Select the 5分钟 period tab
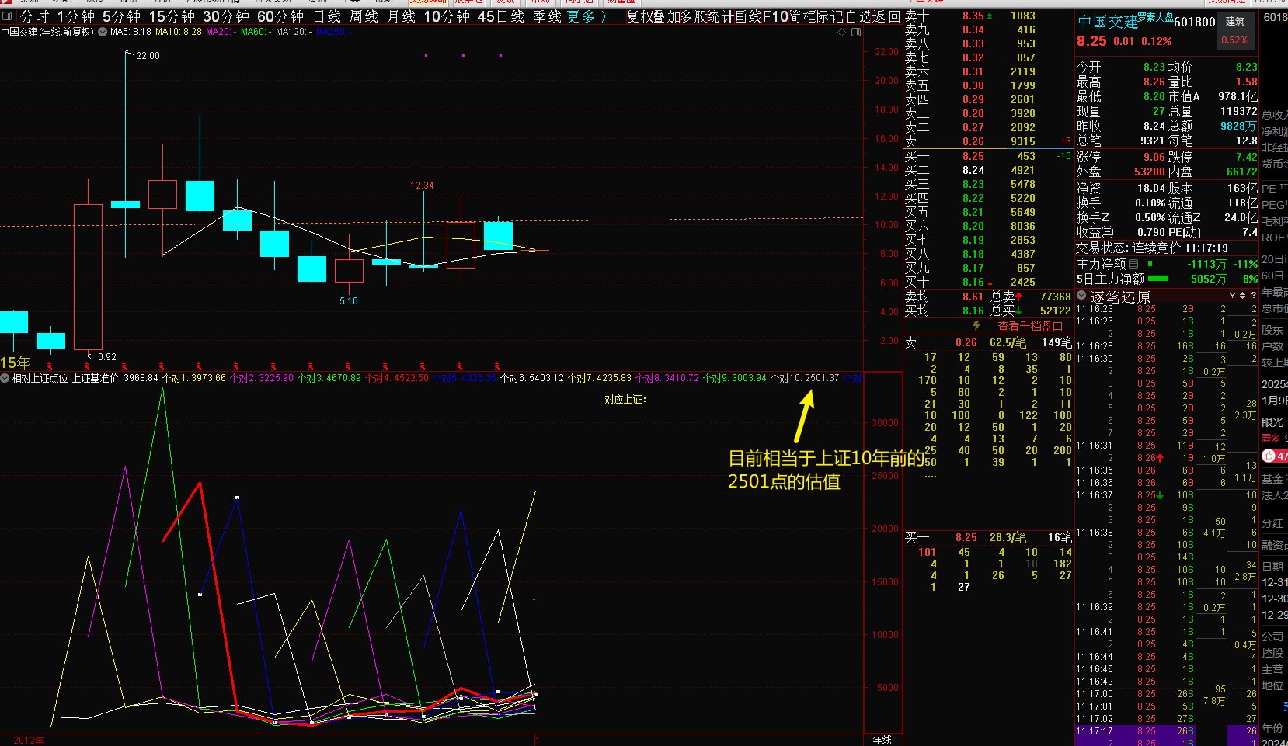 [x=121, y=16]
